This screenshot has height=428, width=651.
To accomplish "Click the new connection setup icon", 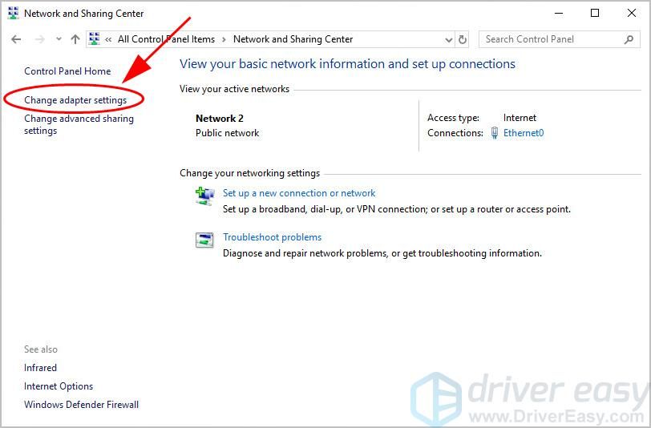I will pos(205,196).
